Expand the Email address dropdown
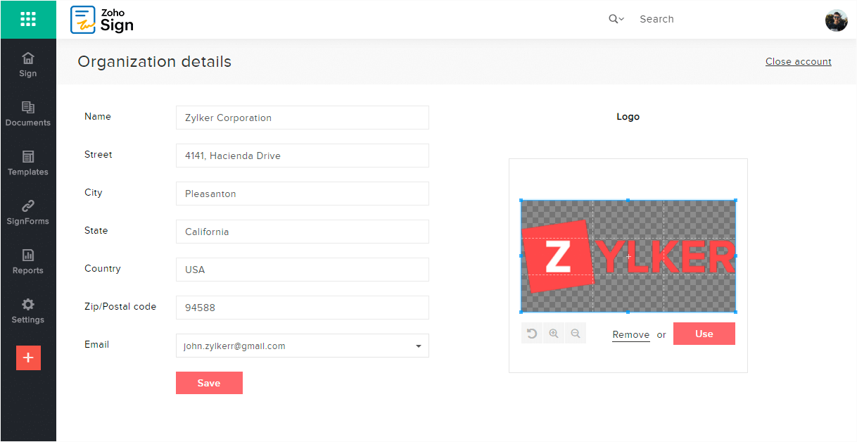Image resolution: width=857 pixels, height=442 pixels. click(x=419, y=346)
